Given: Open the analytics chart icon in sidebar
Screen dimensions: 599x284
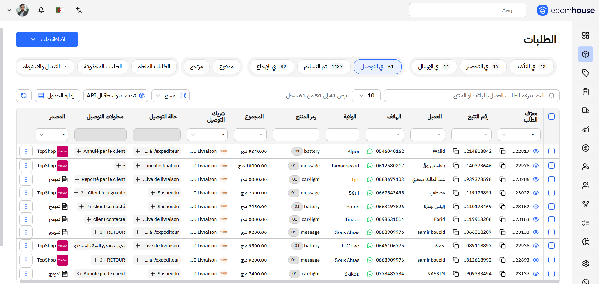Looking at the screenshot, I should 586,129.
